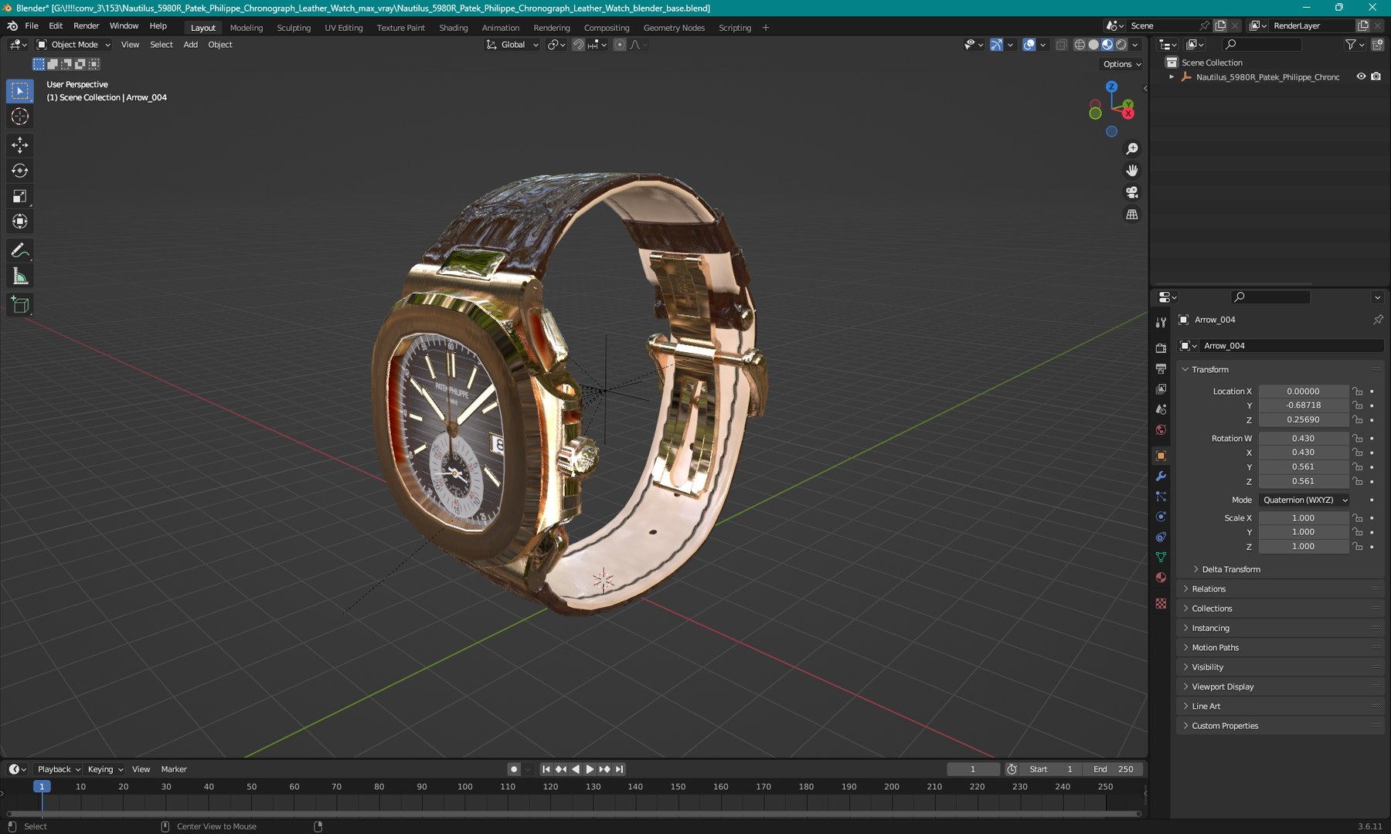This screenshot has width=1391, height=834.
Task: Open the viewport Add menu
Action: tap(190, 45)
